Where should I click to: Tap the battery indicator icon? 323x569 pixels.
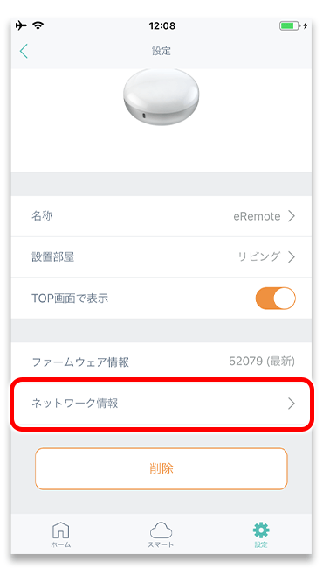[289, 25]
